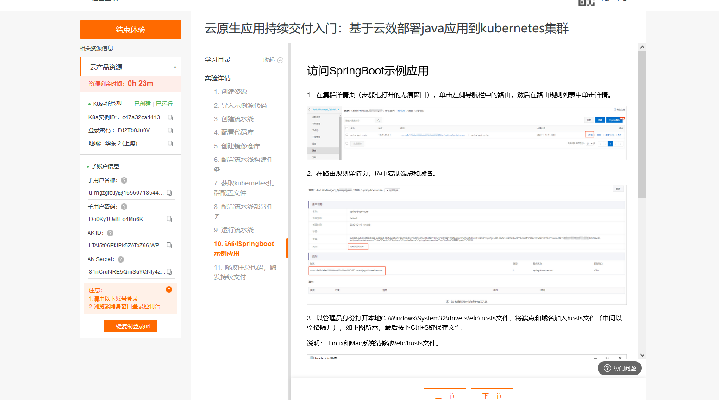Click the content vertical scrollbar thumb
Screen dimensions: 719x400
(x=642, y=124)
